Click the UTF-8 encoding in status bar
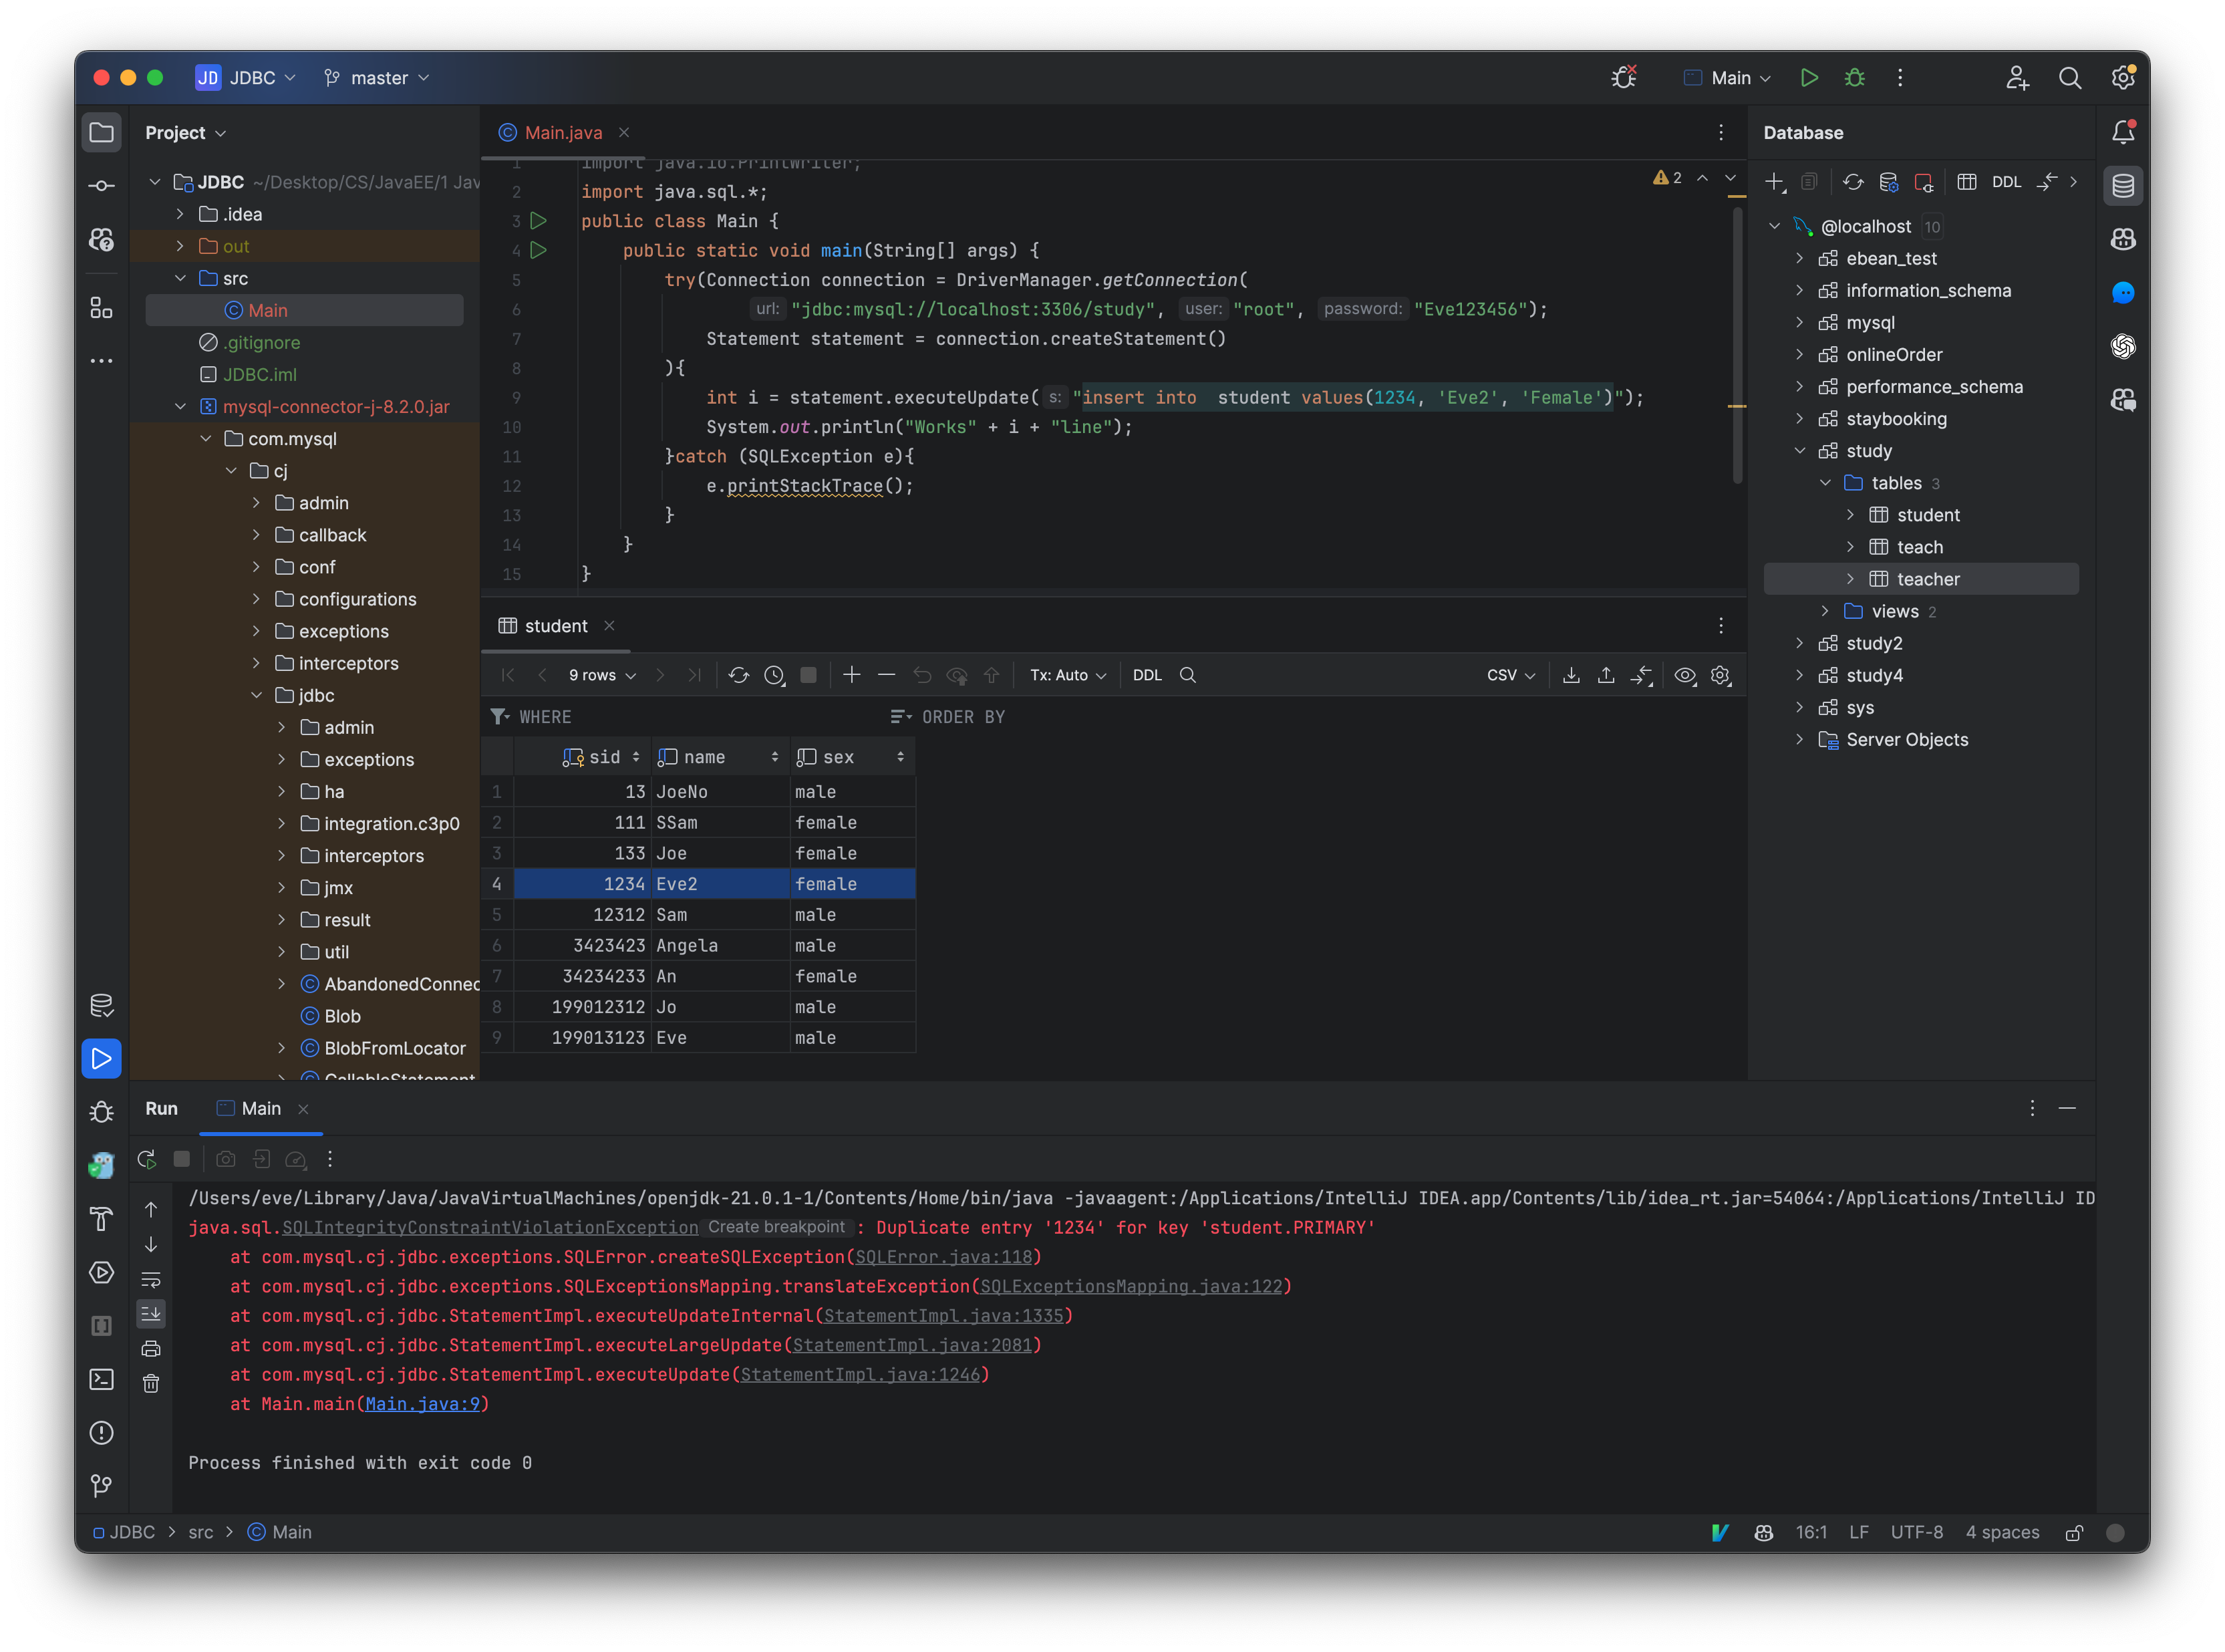The width and height of the screenshot is (2225, 1652). pyautogui.click(x=1916, y=1533)
